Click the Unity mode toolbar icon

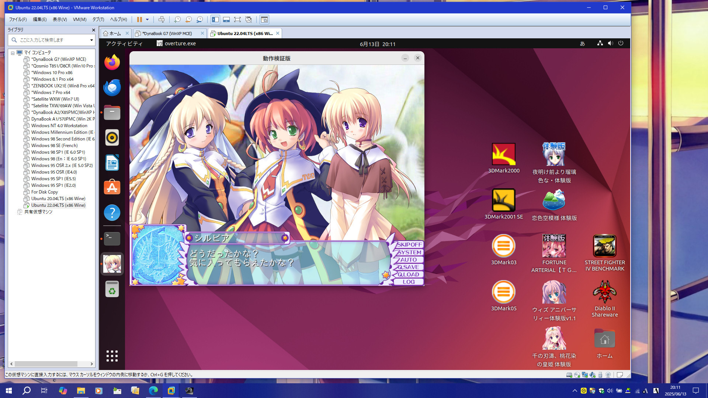tap(249, 20)
